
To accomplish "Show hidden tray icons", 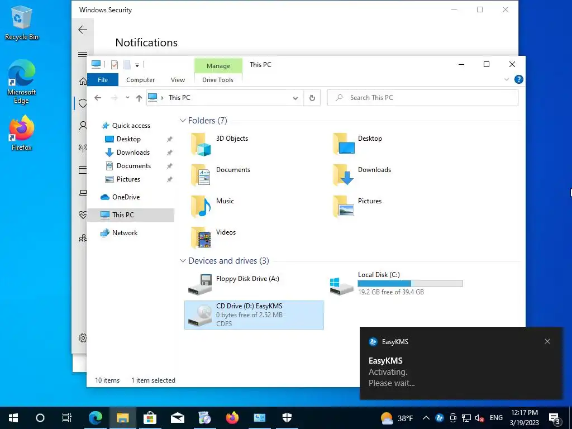I will [x=426, y=418].
